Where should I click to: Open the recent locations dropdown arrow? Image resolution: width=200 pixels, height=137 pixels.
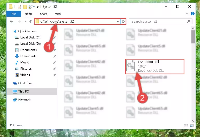coord(25,21)
